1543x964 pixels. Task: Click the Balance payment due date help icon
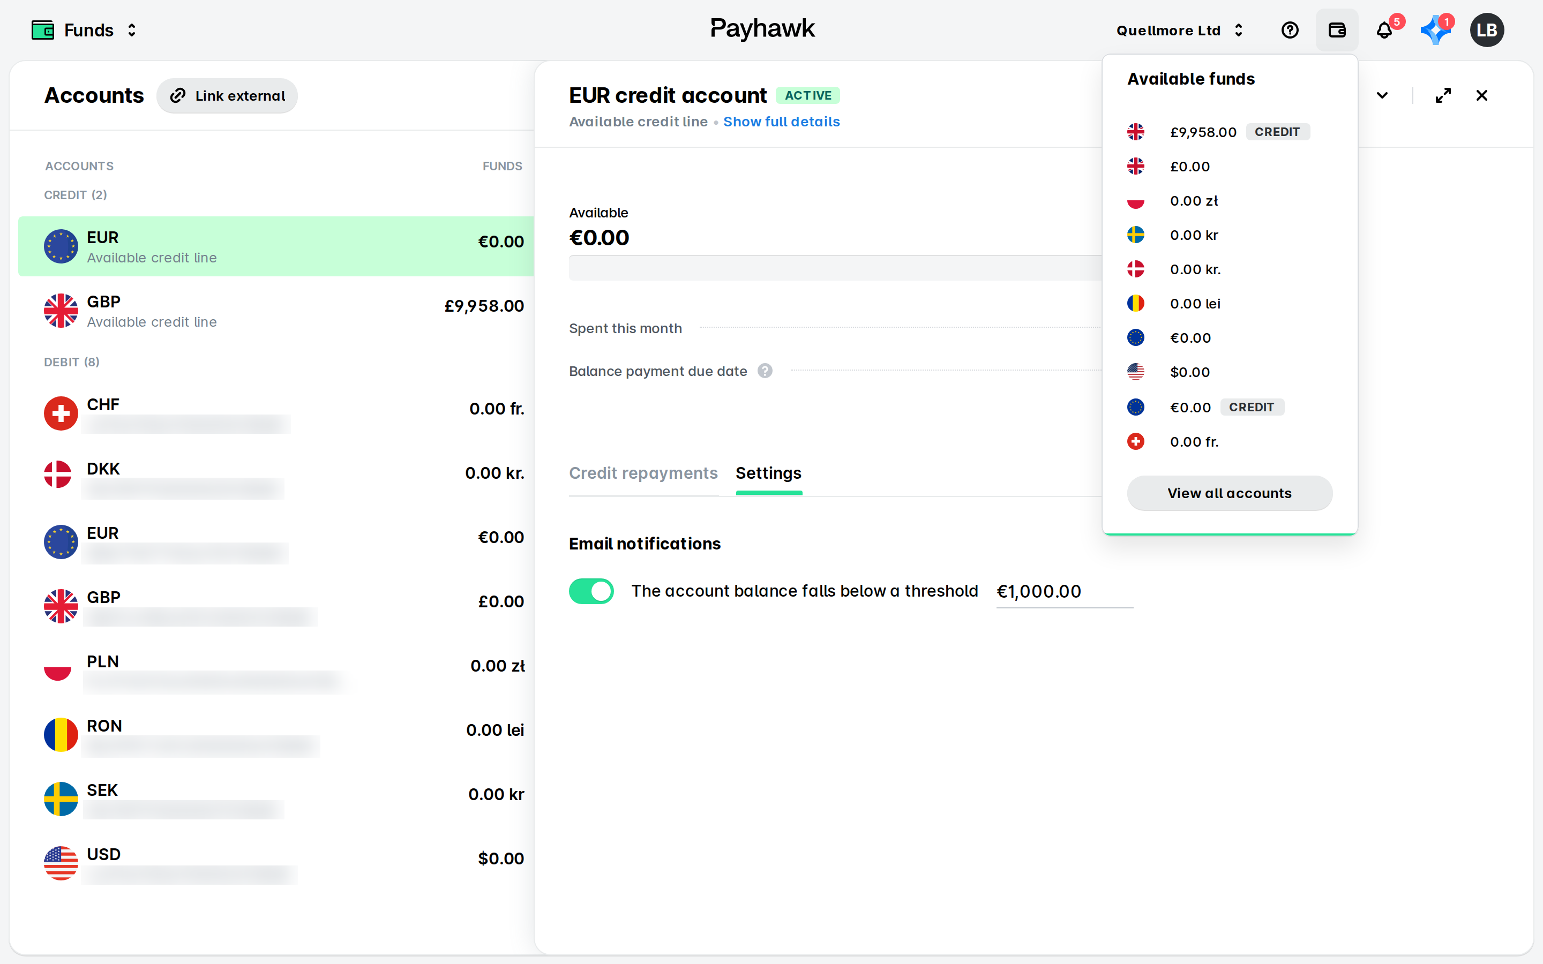pyautogui.click(x=765, y=371)
